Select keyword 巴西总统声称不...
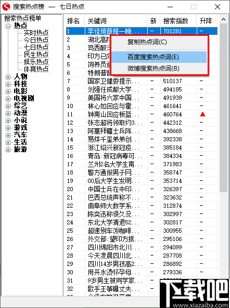230x308 pixels. tap(113, 197)
